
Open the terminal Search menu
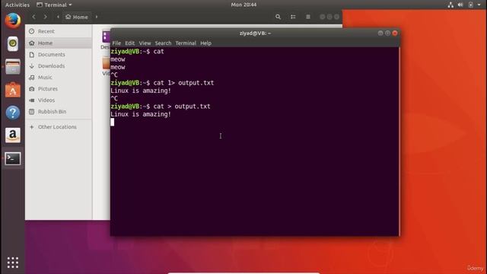(163, 43)
